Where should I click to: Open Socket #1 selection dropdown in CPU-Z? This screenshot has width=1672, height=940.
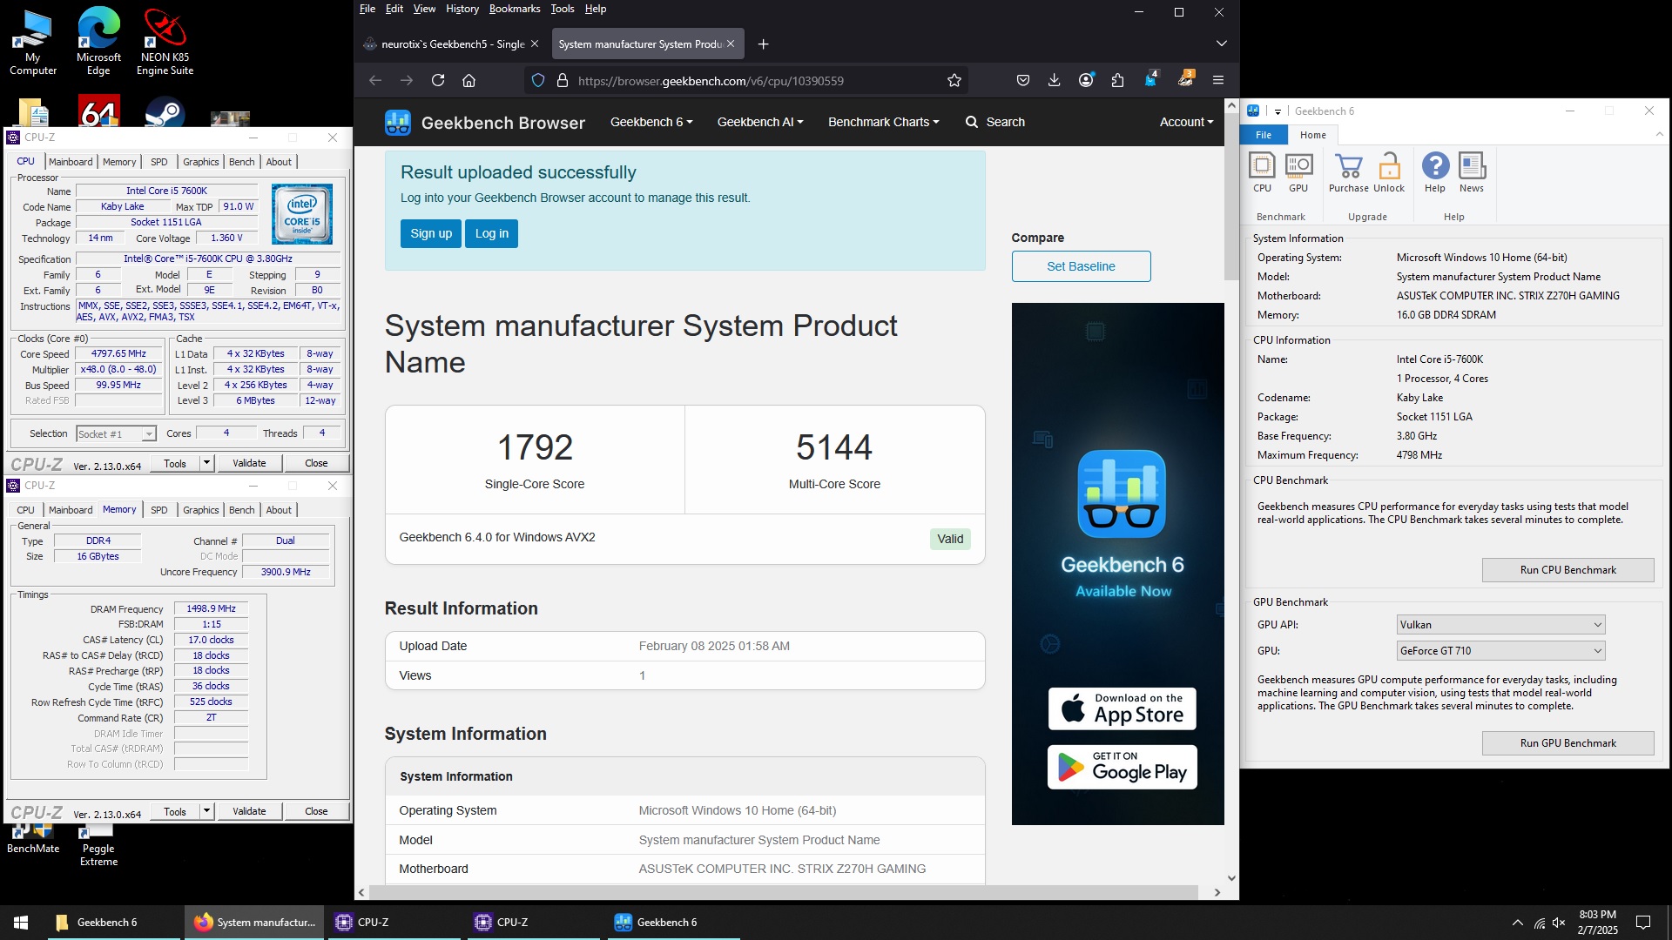(x=116, y=433)
